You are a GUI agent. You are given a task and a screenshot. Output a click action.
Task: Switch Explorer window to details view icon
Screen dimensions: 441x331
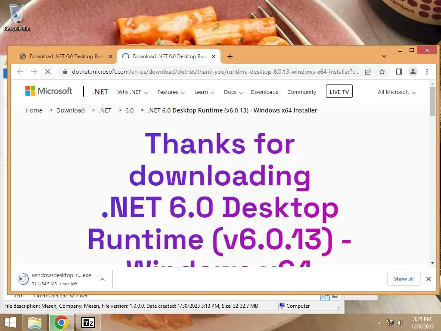tap(325, 297)
